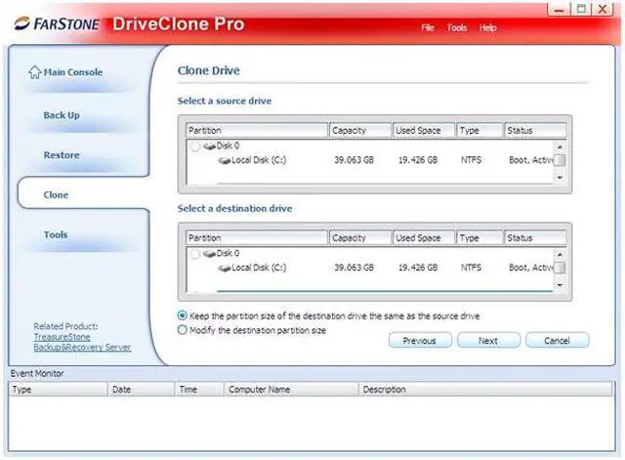
Task: Click destination list Status column header
Action: 535,238
